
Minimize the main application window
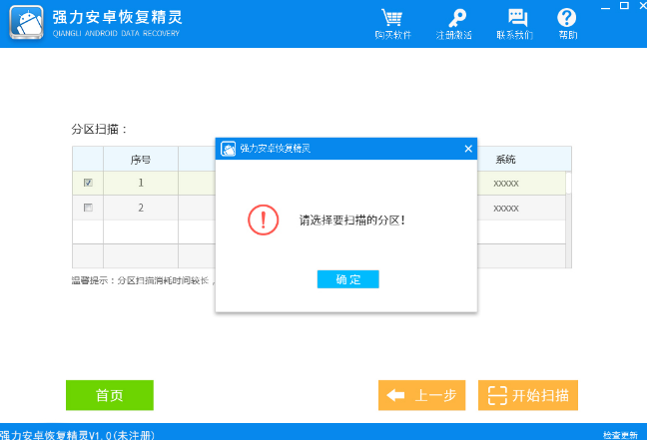tap(605, 7)
